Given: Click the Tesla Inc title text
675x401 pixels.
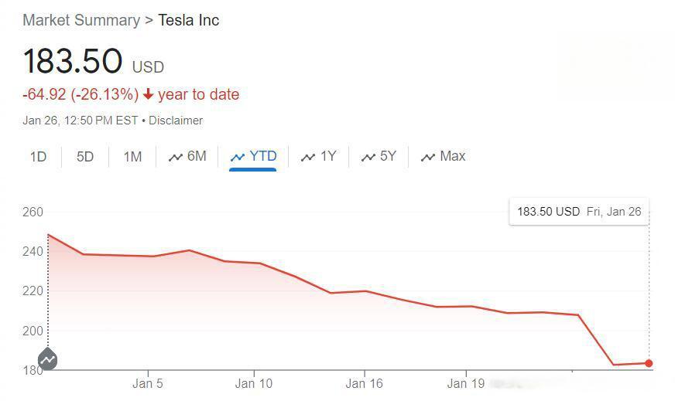Looking at the screenshot, I should pos(189,20).
